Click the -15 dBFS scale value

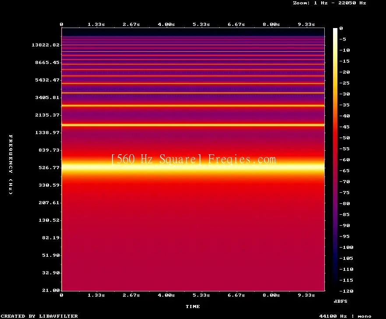(344, 61)
